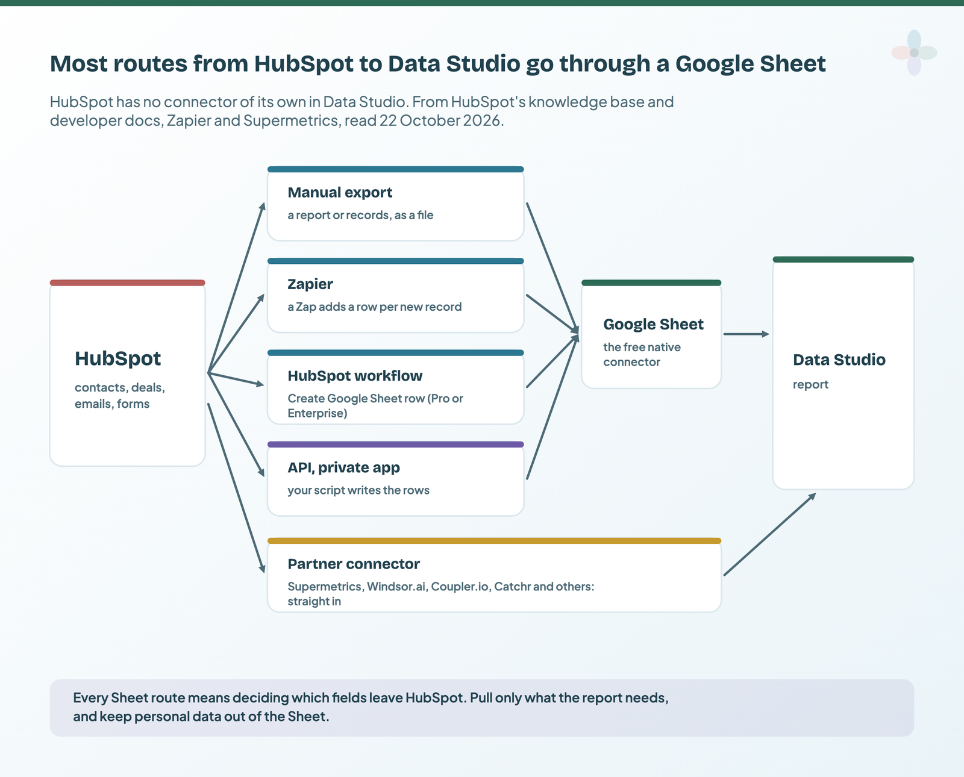Select the 'API, private app' heading

(343, 467)
